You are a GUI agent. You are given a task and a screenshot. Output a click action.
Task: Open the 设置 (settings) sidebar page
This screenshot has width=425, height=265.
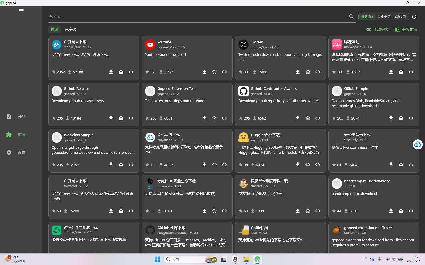[x=21, y=153]
